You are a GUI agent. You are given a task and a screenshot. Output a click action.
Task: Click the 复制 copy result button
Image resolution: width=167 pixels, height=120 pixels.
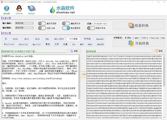coord(159,51)
